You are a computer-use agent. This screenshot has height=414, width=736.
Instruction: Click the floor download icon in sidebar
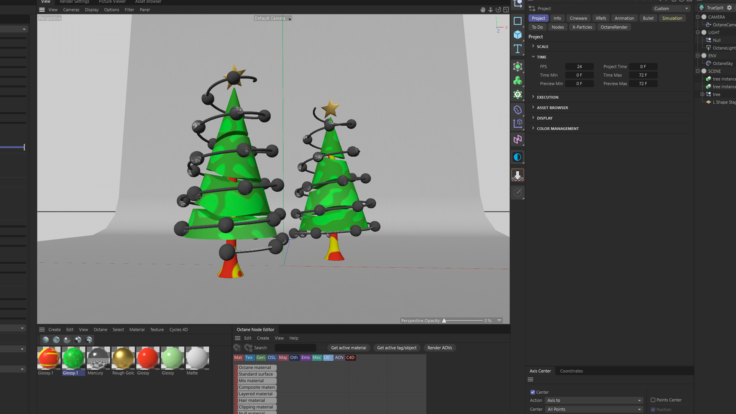pos(517,176)
